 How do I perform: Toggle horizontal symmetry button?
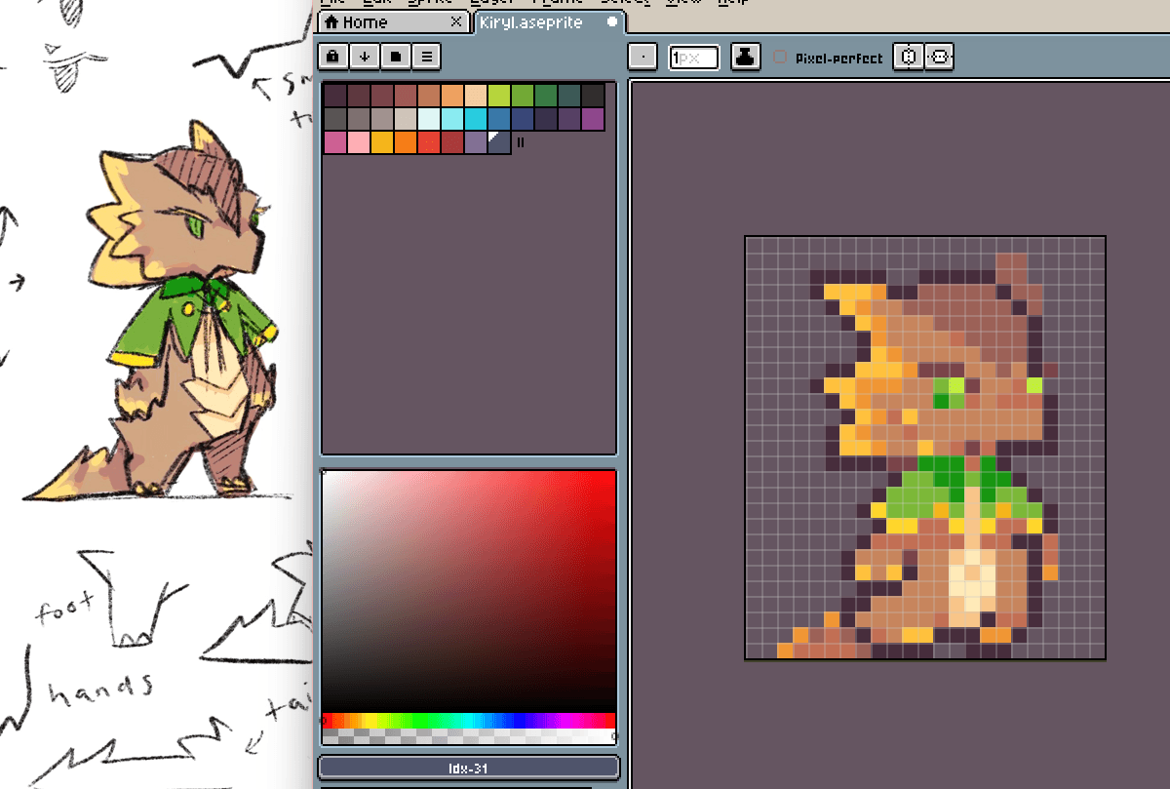point(909,57)
